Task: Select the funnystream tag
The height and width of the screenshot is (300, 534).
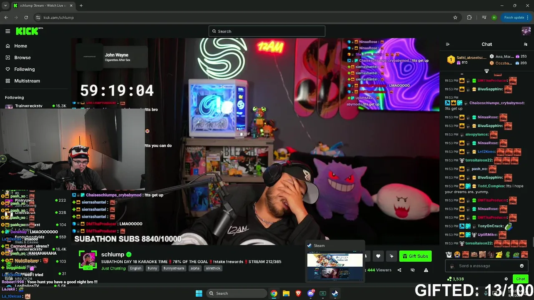Action: click(x=174, y=268)
